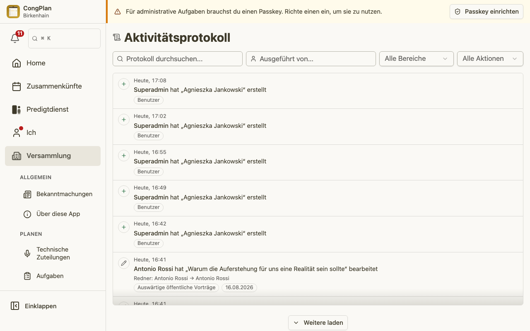Click the pencil icon of the Antonio Rossi entry
Viewport: 530px width, 331px height.
click(x=124, y=263)
